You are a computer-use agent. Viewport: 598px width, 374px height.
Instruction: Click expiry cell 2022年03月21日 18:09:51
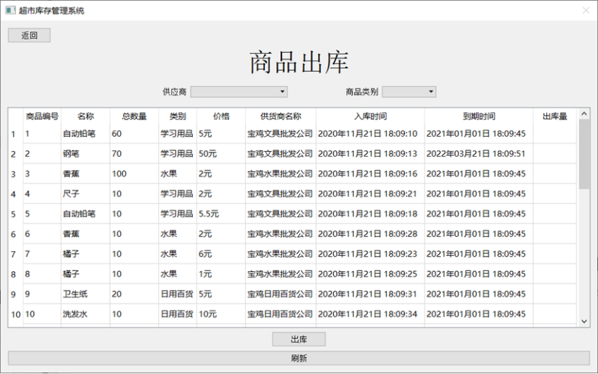pyautogui.click(x=479, y=154)
